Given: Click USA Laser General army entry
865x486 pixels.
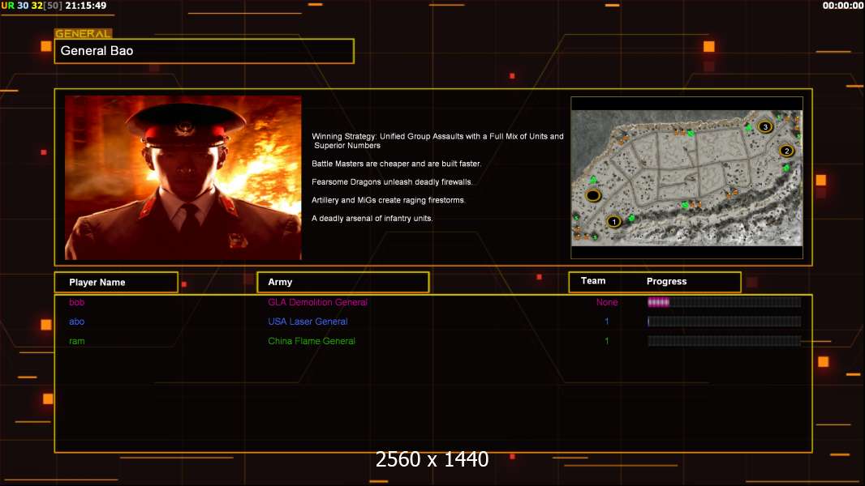Looking at the screenshot, I should pyautogui.click(x=308, y=322).
